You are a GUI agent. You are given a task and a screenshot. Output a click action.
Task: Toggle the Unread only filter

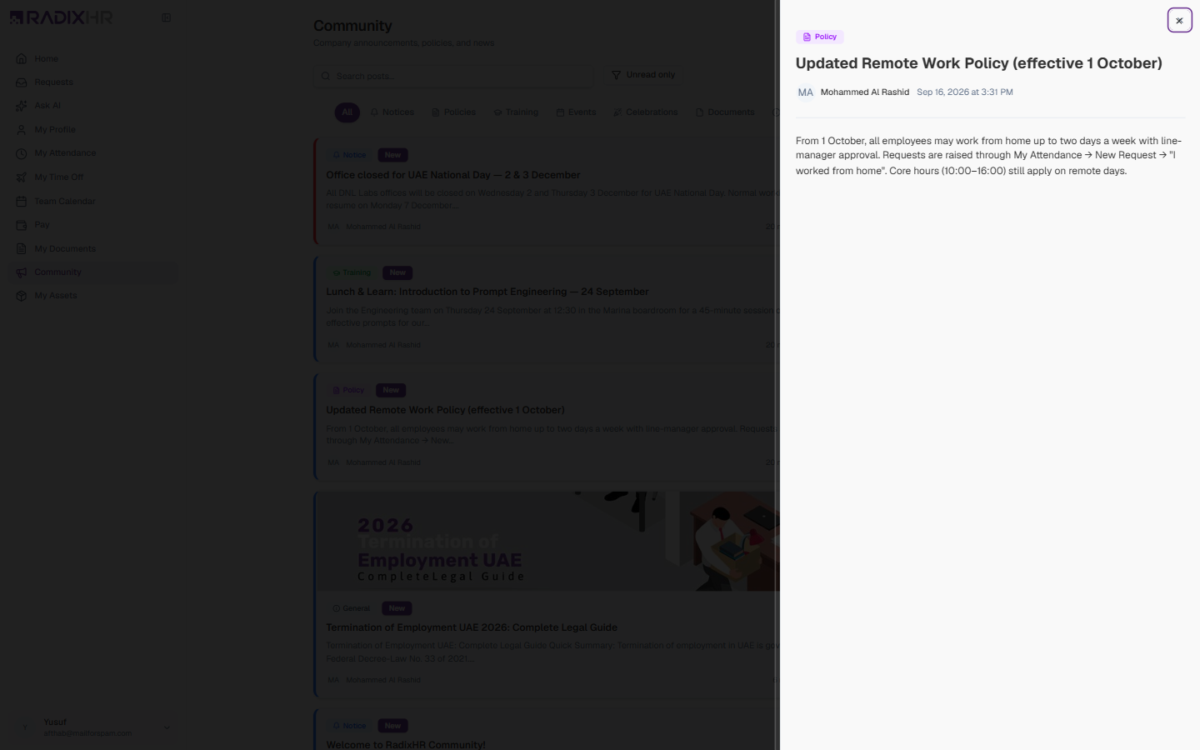tap(643, 75)
